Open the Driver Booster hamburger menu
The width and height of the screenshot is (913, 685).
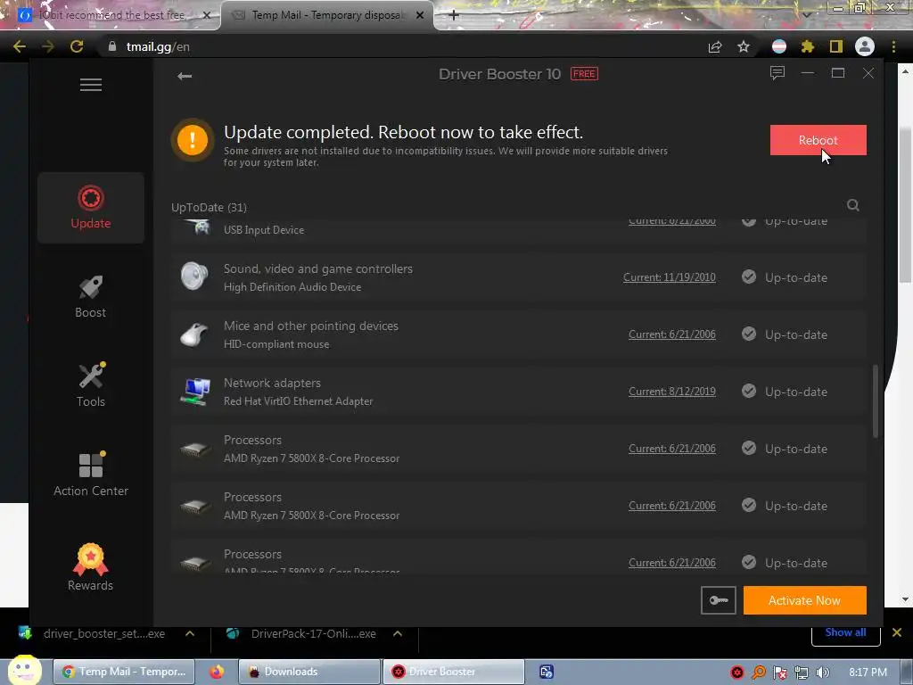point(91,85)
